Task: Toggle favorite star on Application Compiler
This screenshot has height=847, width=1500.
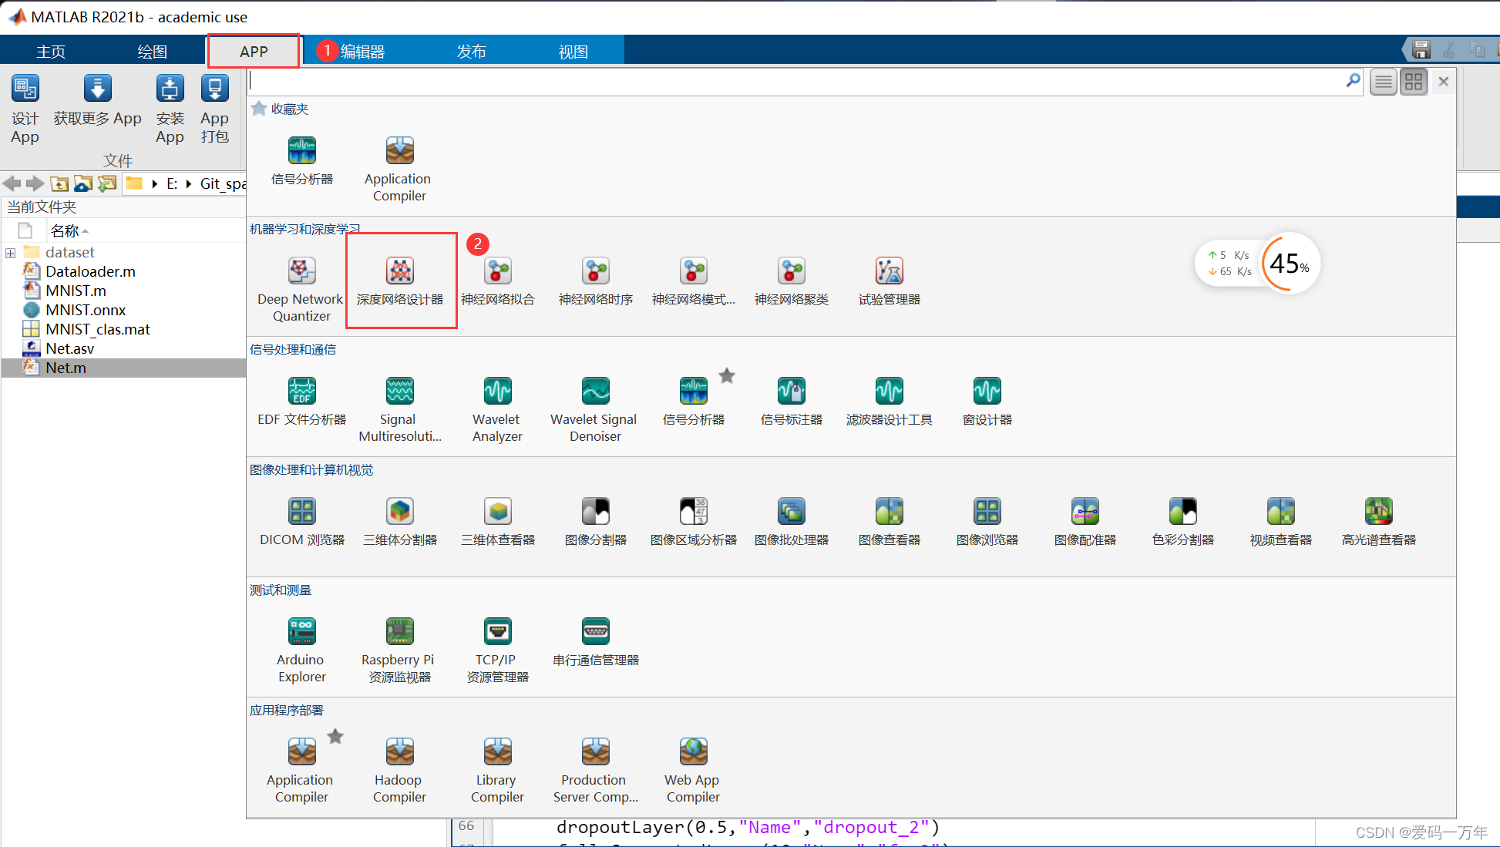Action: coord(335,737)
